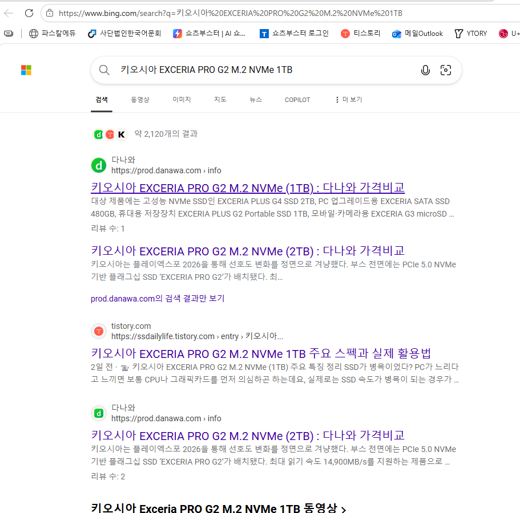Open bottom (2TB) 다나와 가격비교 result with 리뷰 수: 2
The image size is (520, 513).
tap(248, 435)
